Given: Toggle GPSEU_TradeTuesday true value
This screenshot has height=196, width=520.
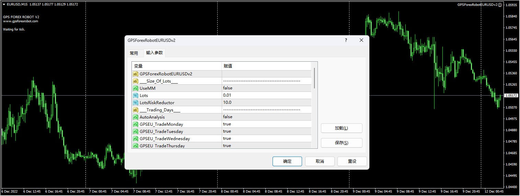Looking at the screenshot, I should tap(227, 131).
